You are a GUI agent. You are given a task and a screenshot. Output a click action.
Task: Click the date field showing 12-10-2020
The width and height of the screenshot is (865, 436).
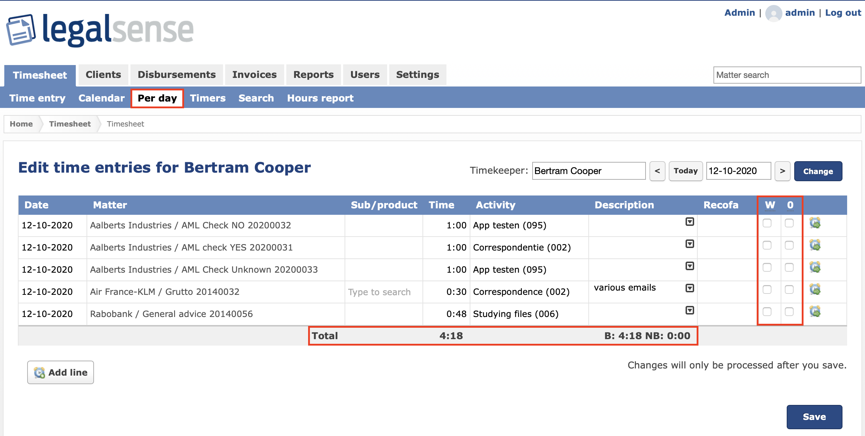point(738,171)
